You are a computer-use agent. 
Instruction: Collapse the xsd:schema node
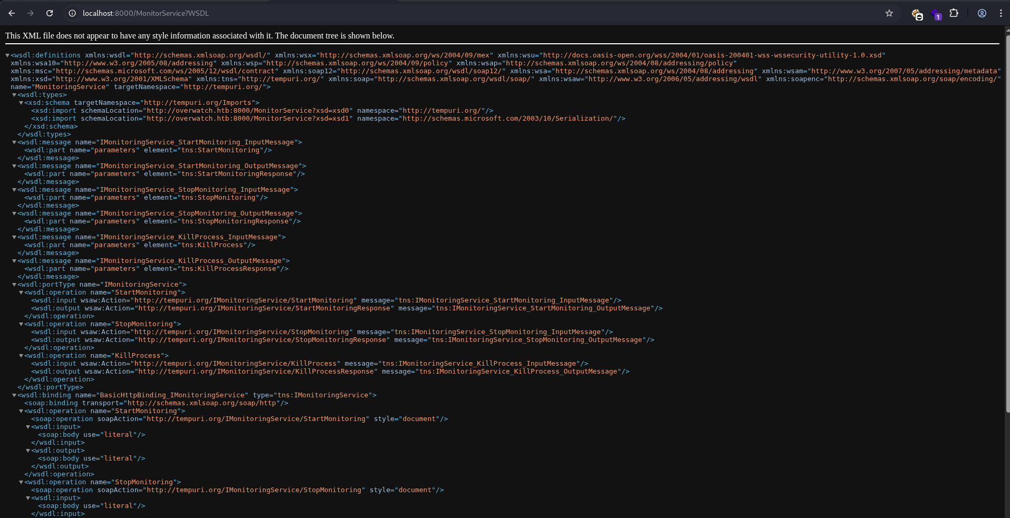tap(21, 103)
